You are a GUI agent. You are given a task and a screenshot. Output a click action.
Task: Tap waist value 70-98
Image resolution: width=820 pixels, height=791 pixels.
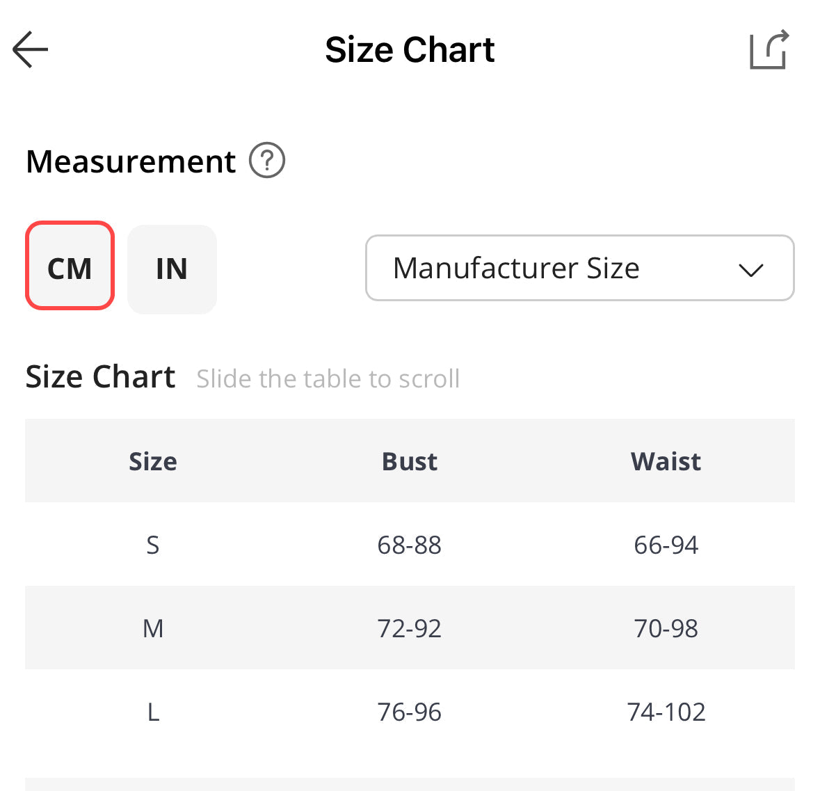[x=666, y=628]
